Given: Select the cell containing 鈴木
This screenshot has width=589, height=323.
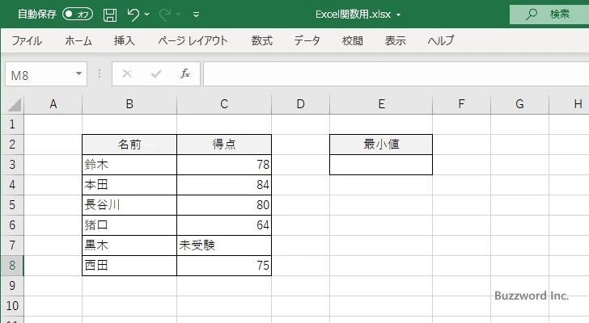Looking at the screenshot, I should (129, 165).
